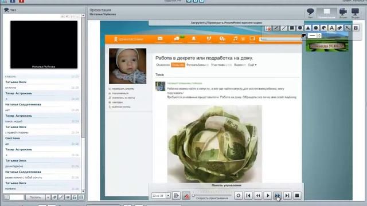
Task: Click the rewind button
Action: 258,196
